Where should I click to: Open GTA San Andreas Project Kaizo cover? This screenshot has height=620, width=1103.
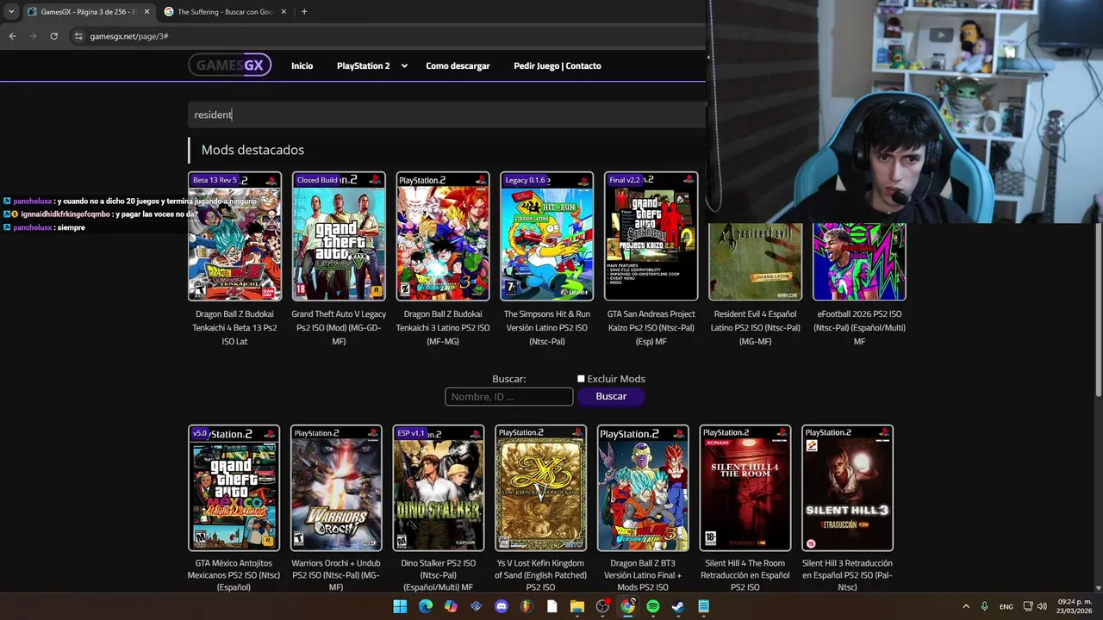[651, 236]
